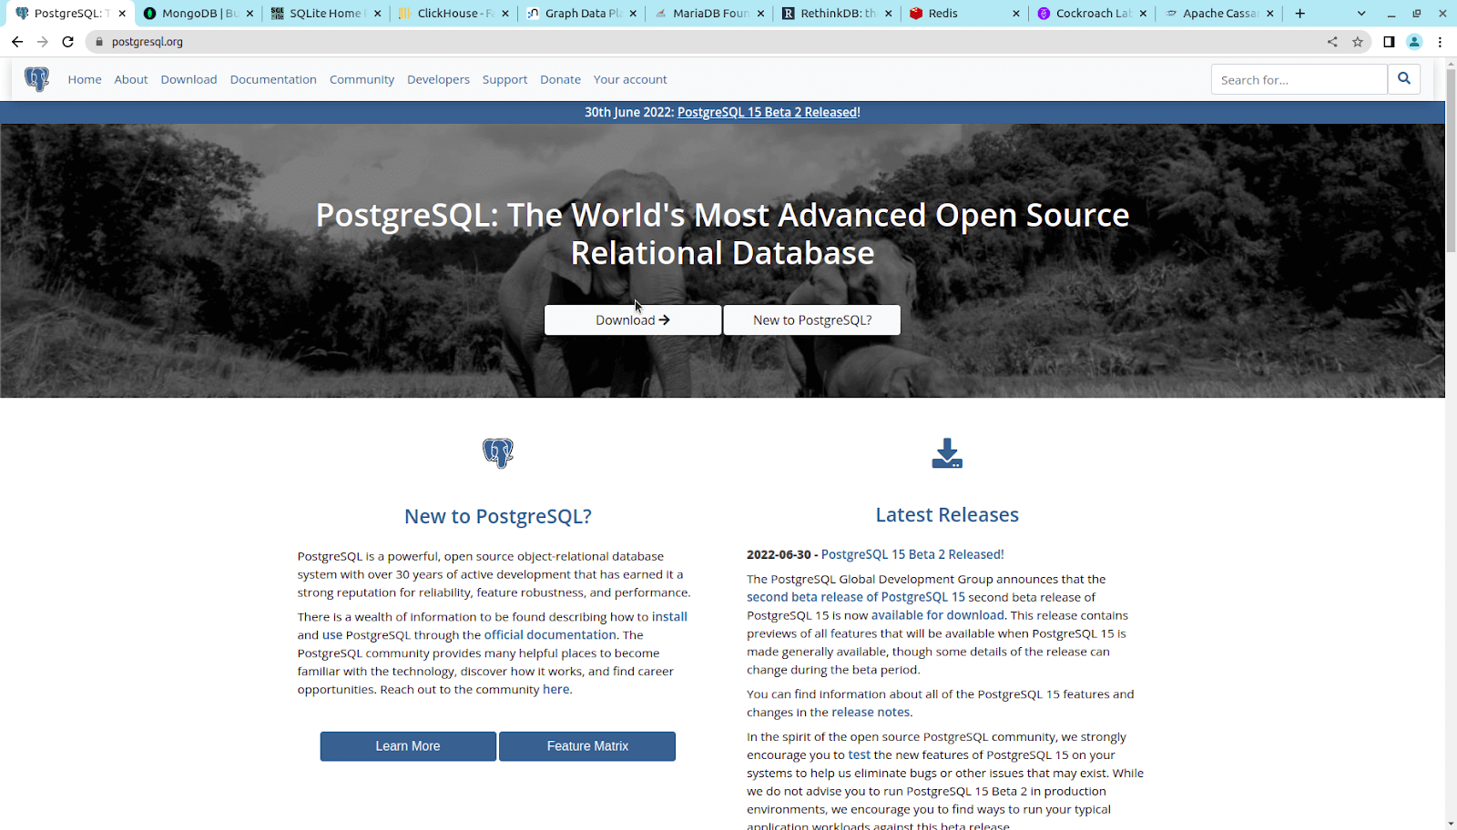1457x830 pixels.
Task: Click the Feature Matrix button
Action: coord(587,746)
